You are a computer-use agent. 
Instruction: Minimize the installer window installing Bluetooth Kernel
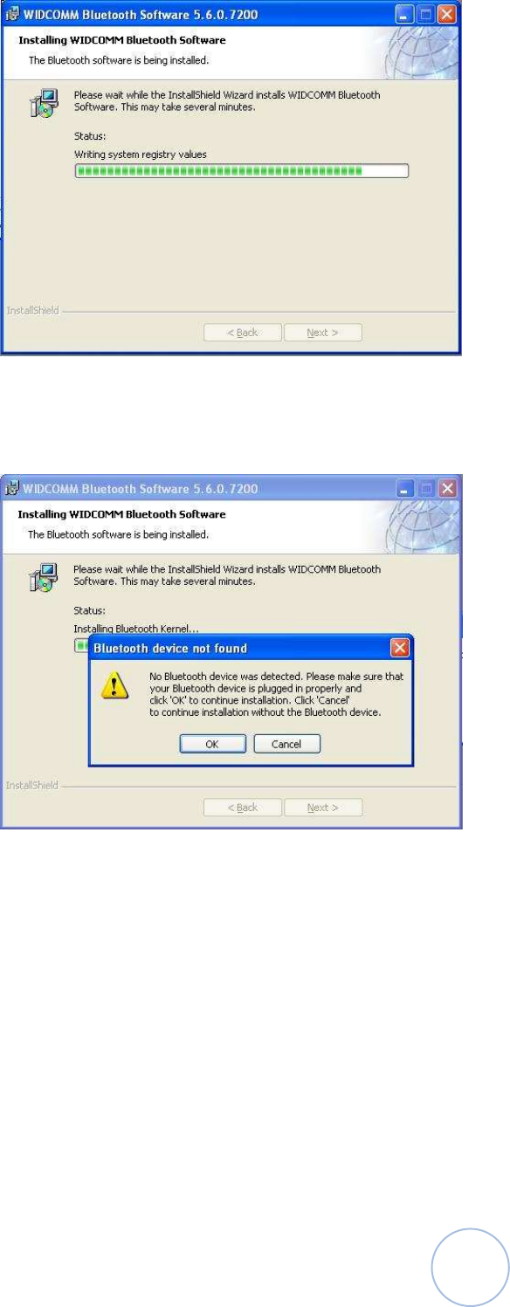click(x=404, y=488)
